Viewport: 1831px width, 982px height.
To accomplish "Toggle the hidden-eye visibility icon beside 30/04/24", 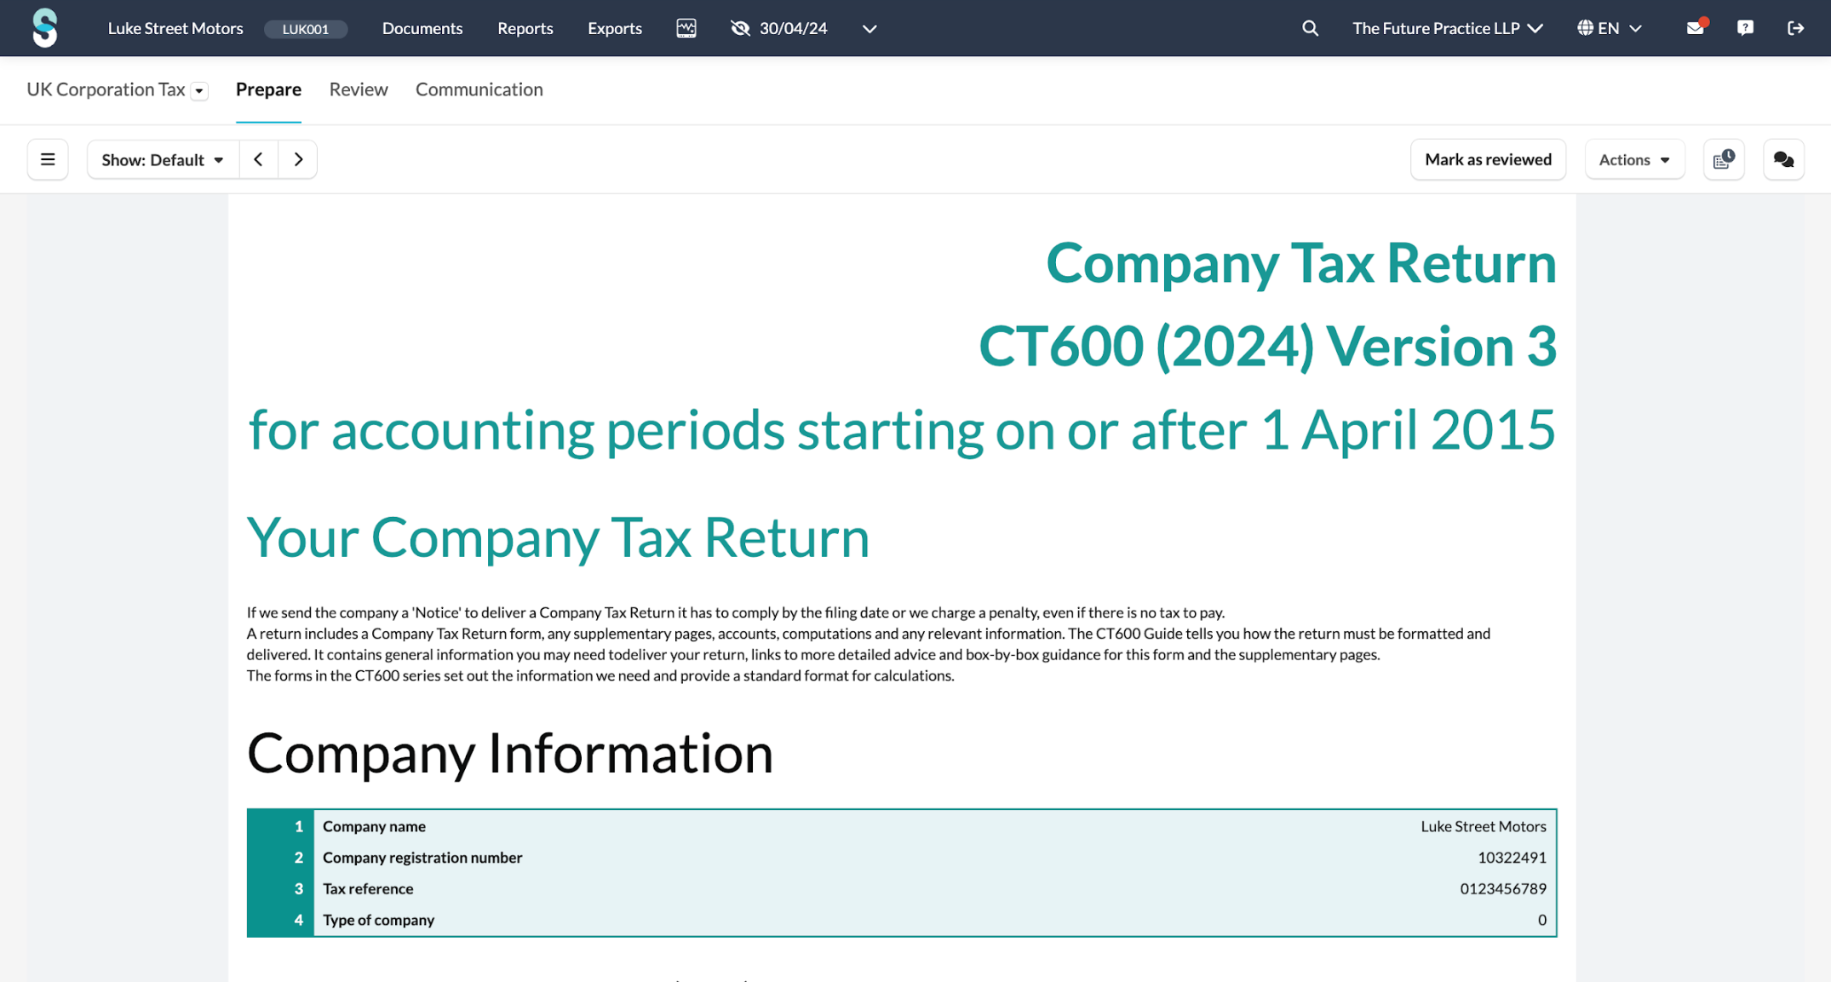I will coord(739,27).
